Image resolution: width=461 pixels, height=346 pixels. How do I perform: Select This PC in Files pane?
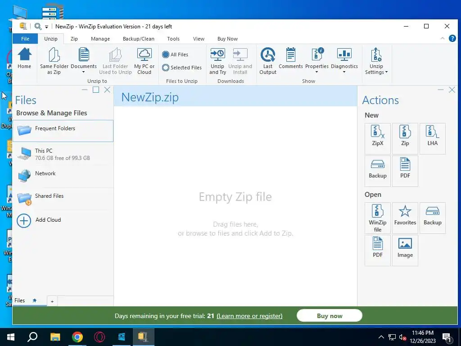(x=63, y=154)
